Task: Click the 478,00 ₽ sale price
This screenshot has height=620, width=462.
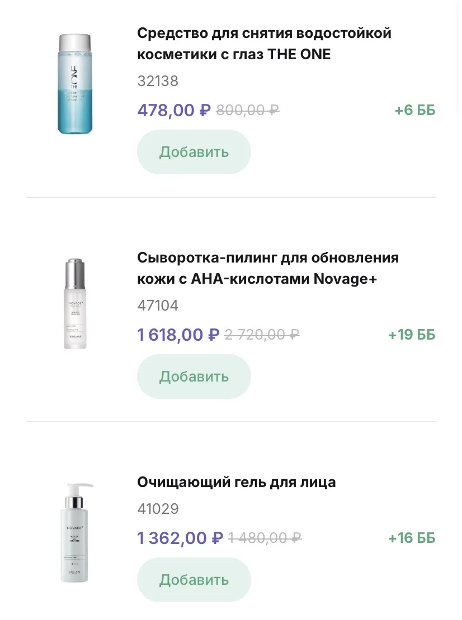Action: (173, 110)
